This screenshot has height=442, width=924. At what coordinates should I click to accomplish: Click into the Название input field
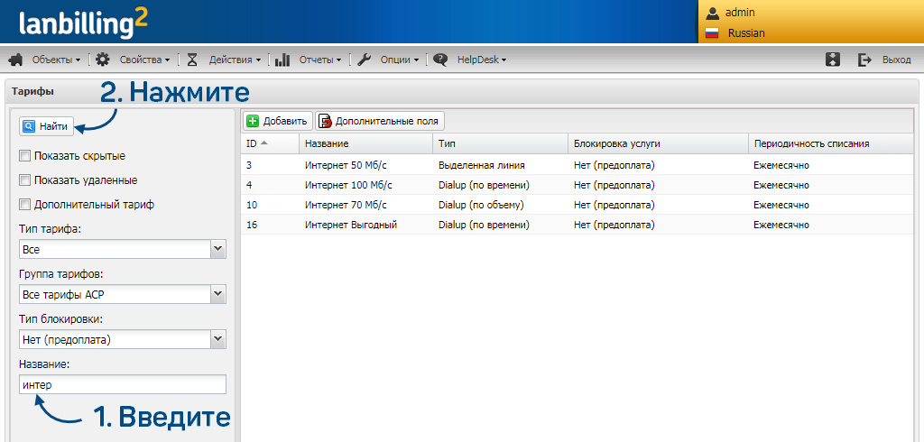coord(123,385)
